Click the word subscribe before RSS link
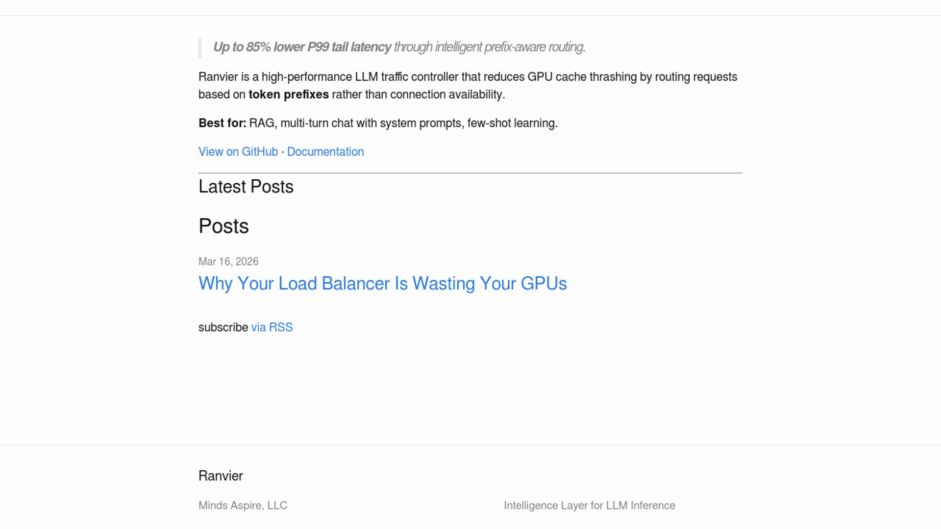The image size is (941, 529). [x=223, y=327]
